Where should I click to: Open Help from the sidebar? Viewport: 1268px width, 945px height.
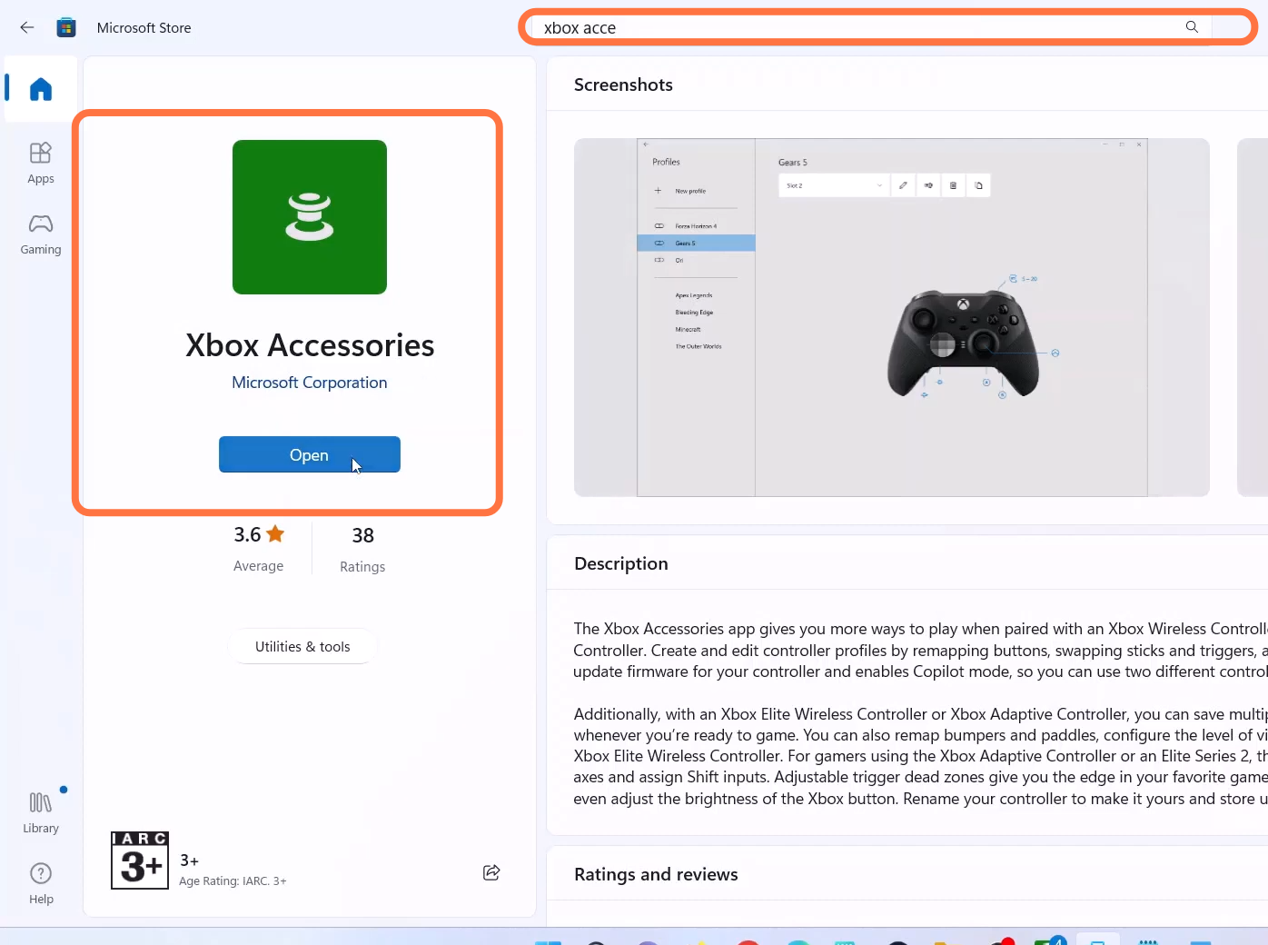tap(41, 884)
